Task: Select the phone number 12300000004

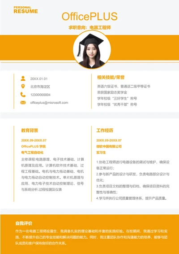Action: (40, 95)
